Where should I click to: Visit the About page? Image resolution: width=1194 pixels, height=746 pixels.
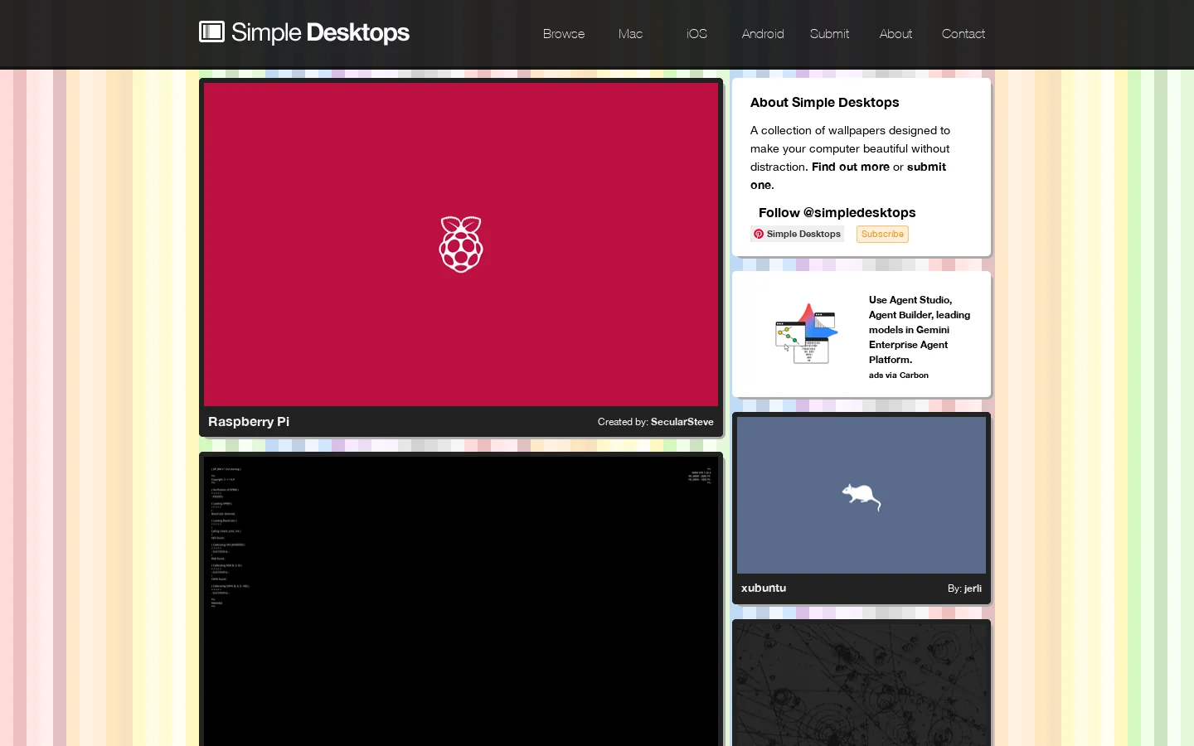click(895, 34)
